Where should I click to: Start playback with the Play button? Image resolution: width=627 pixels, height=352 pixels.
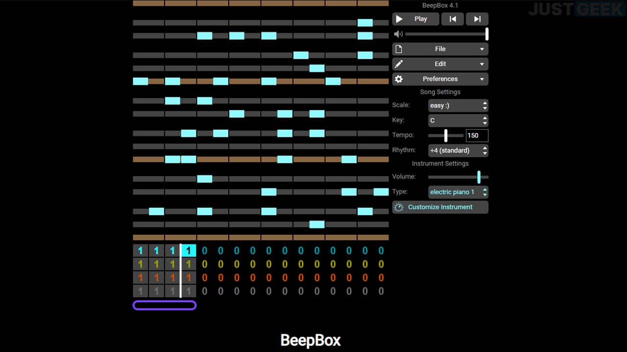(415, 19)
